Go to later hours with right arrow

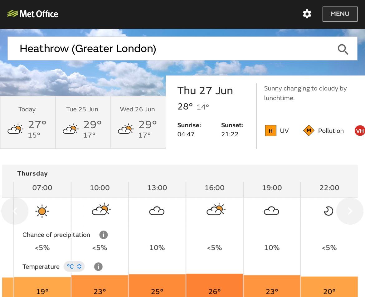tap(350, 211)
